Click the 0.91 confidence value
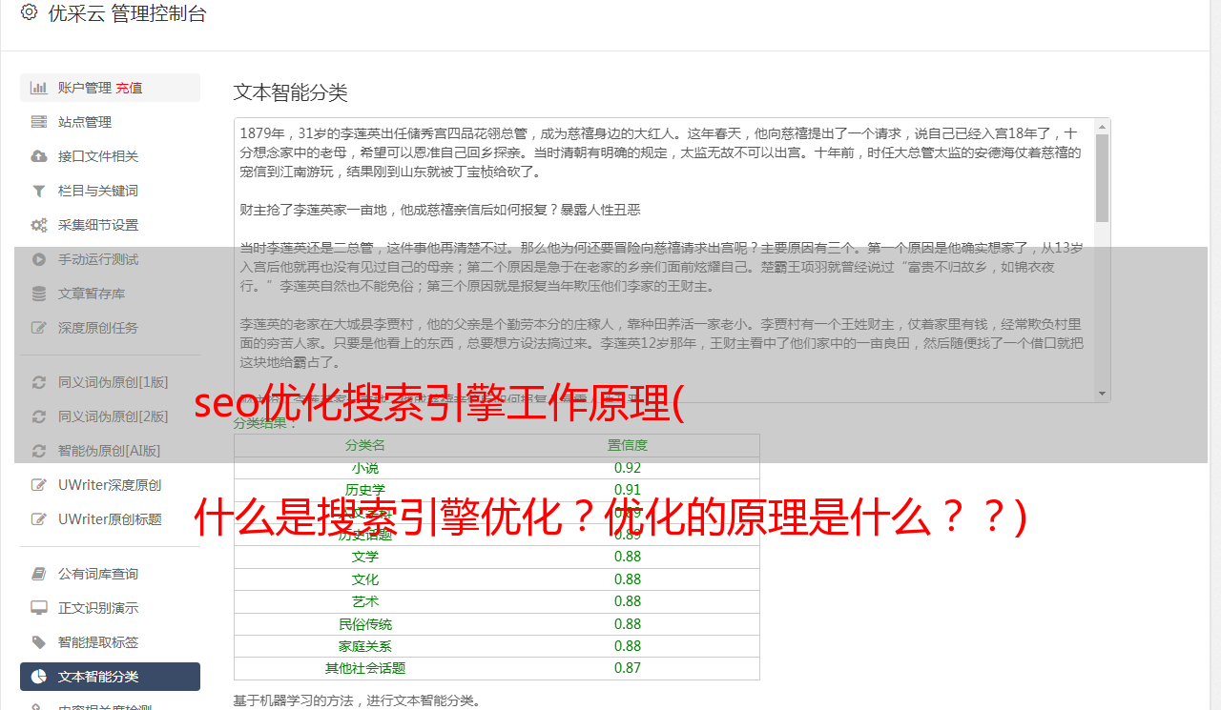Screen dimensions: 1221x710 tap(628, 490)
